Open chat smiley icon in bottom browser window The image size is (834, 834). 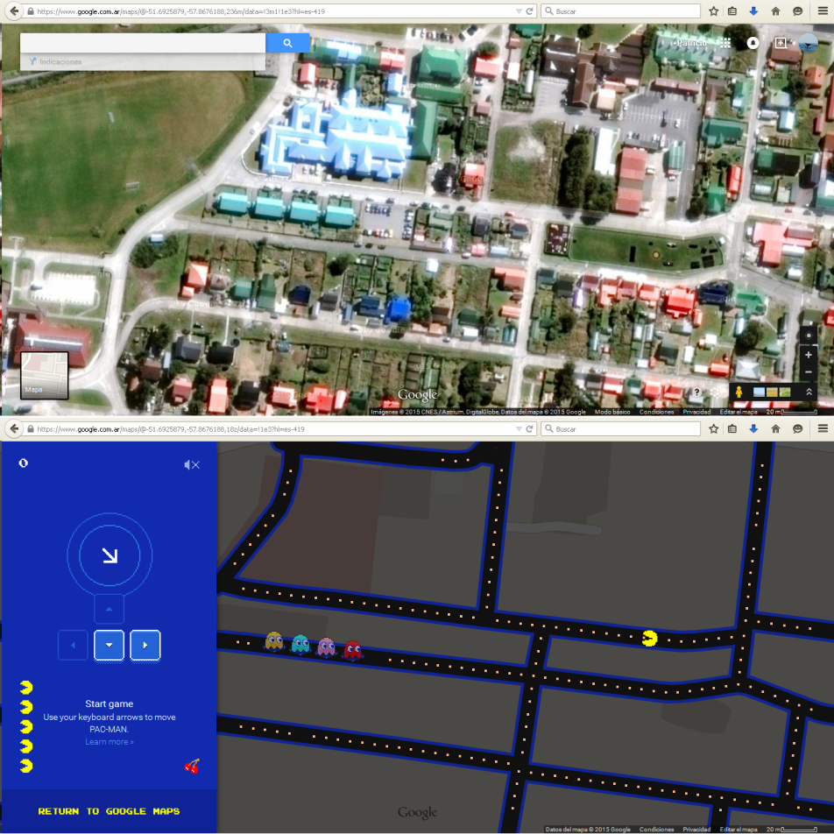797,428
